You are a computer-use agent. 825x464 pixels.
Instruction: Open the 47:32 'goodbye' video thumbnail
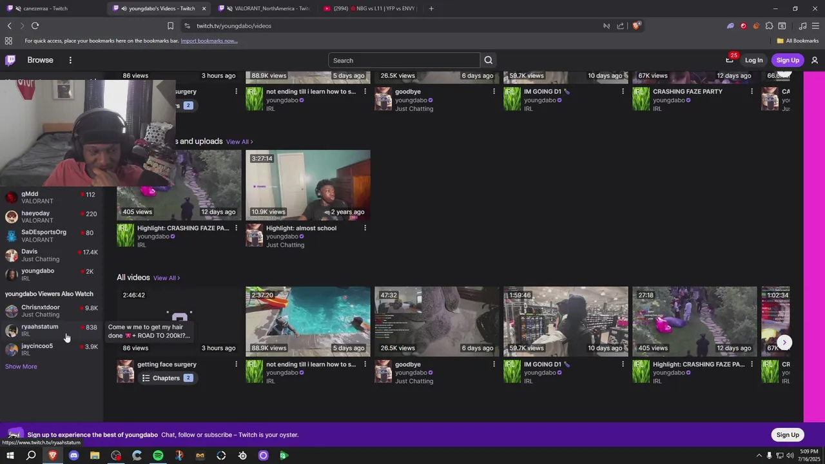point(437,322)
